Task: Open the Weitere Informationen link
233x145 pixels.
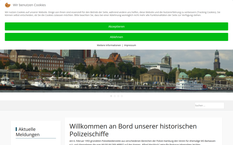Action: pos(109,45)
